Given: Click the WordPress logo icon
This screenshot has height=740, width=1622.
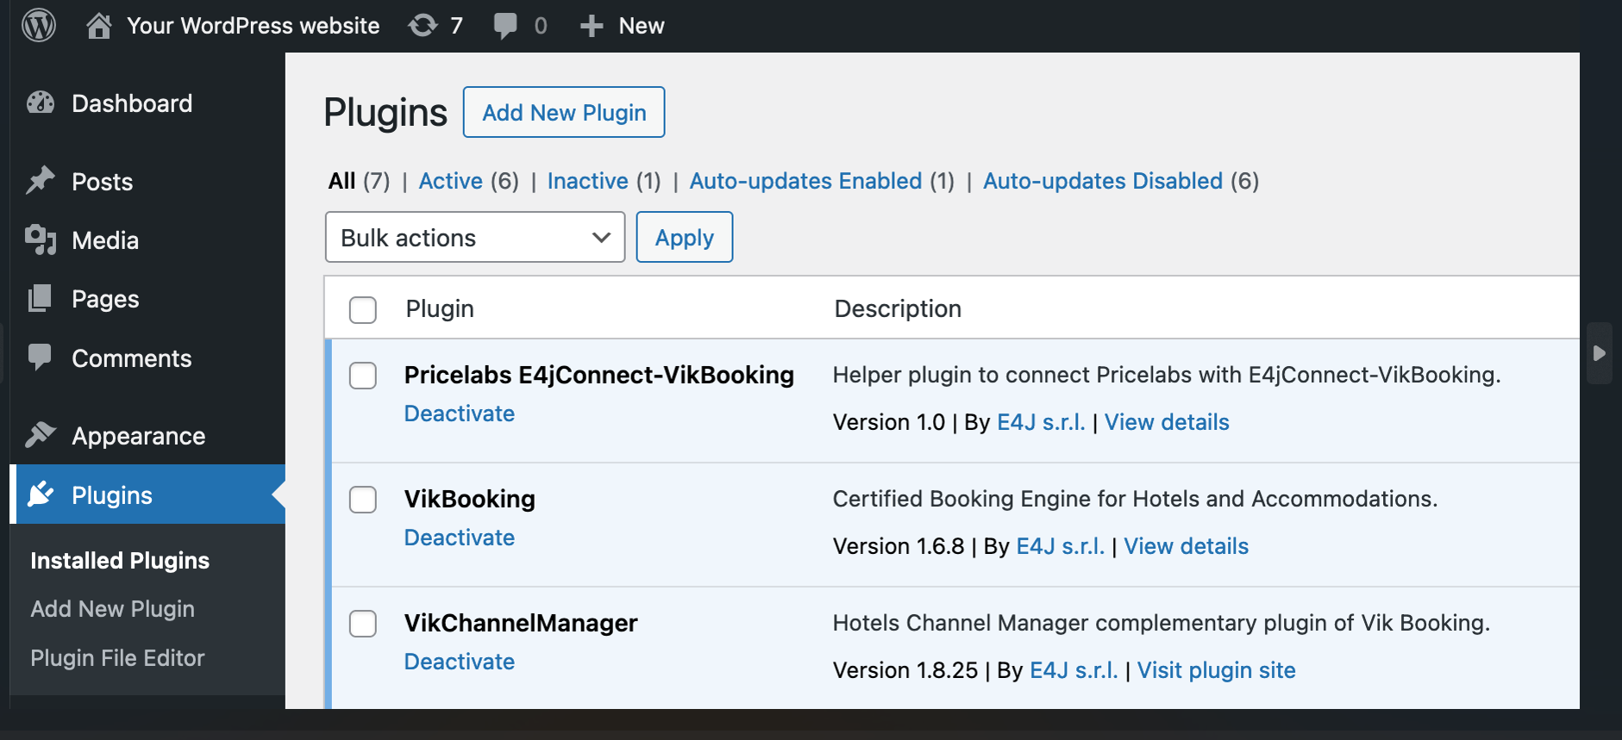Looking at the screenshot, I should click(x=39, y=25).
